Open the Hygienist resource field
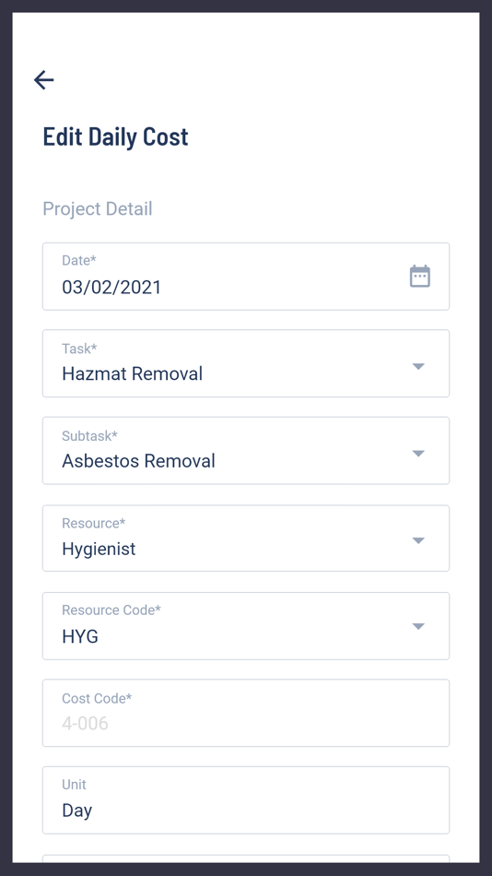492x876 pixels. tap(246, 538)
